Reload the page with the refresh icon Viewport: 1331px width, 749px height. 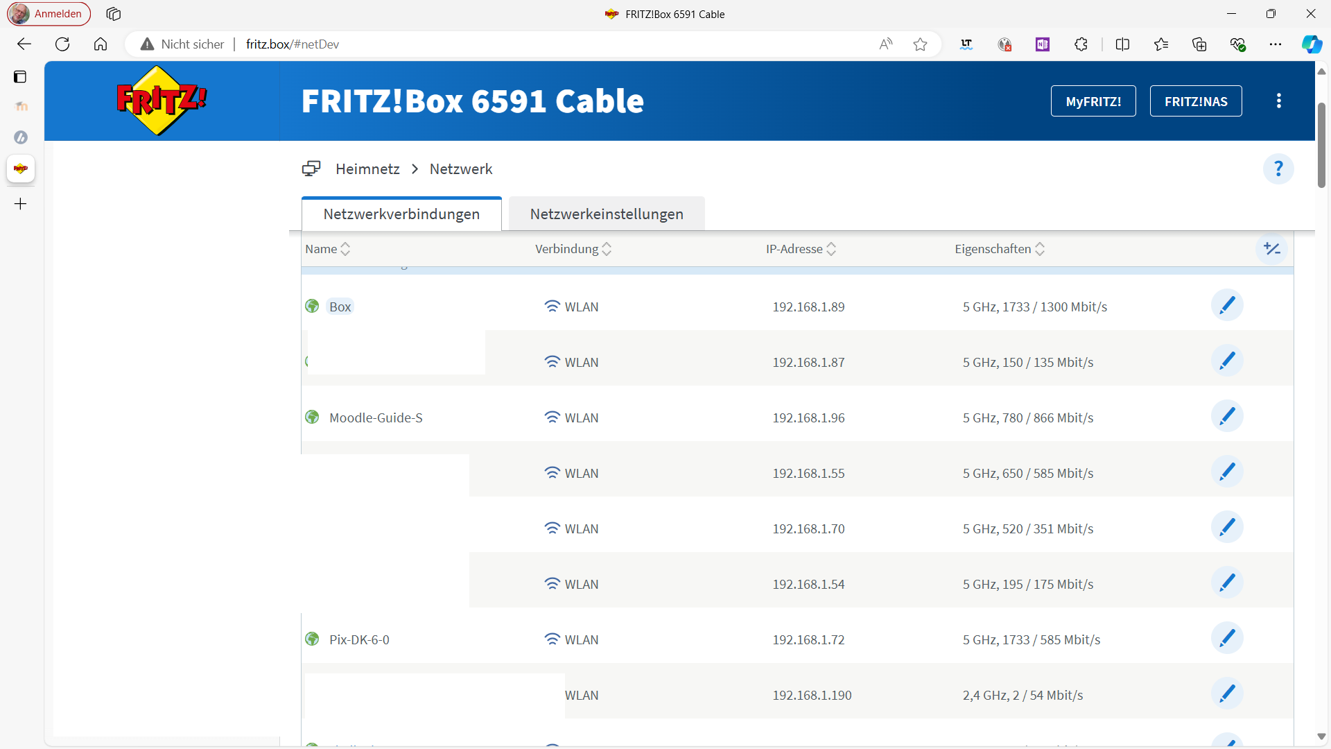[x=62, y=44]
